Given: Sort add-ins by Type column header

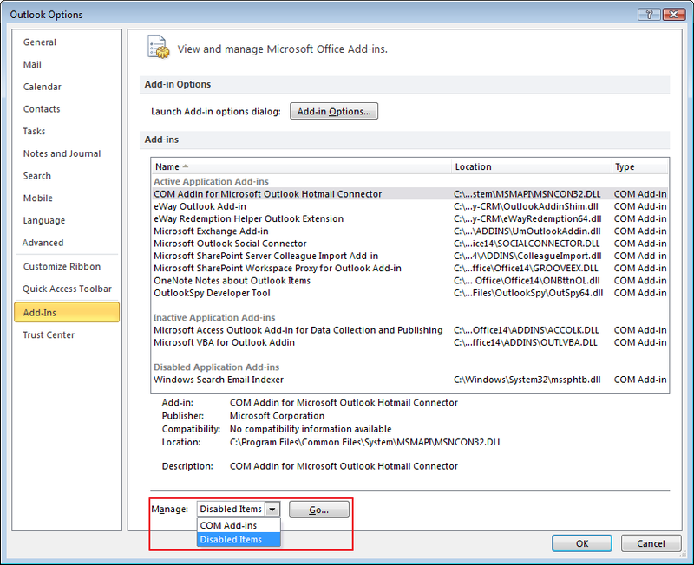Looking at the screenshot, I should pyautogui.click(x=640, y=166).
